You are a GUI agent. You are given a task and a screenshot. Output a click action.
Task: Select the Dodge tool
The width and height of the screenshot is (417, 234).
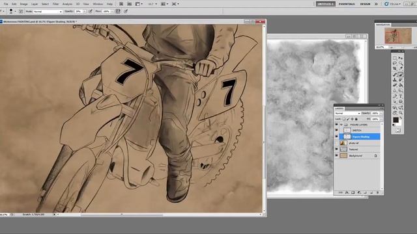(401, 91)
